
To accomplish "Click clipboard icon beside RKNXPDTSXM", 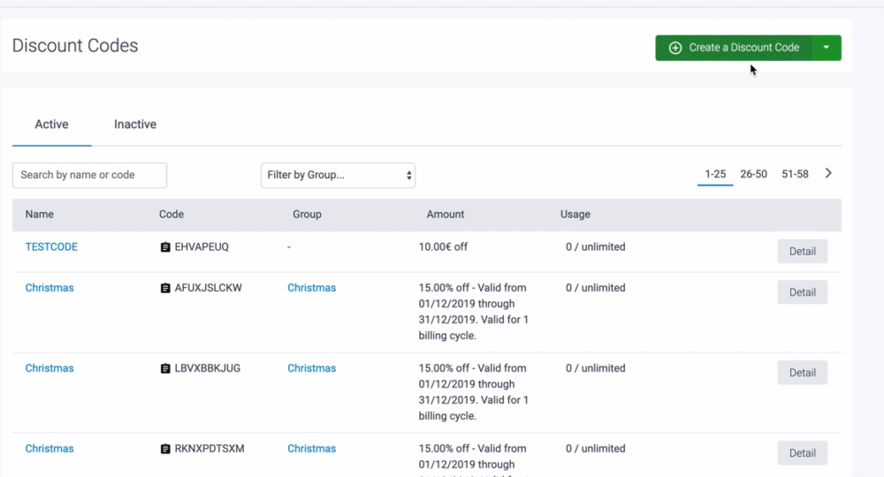I will point(165,449).
